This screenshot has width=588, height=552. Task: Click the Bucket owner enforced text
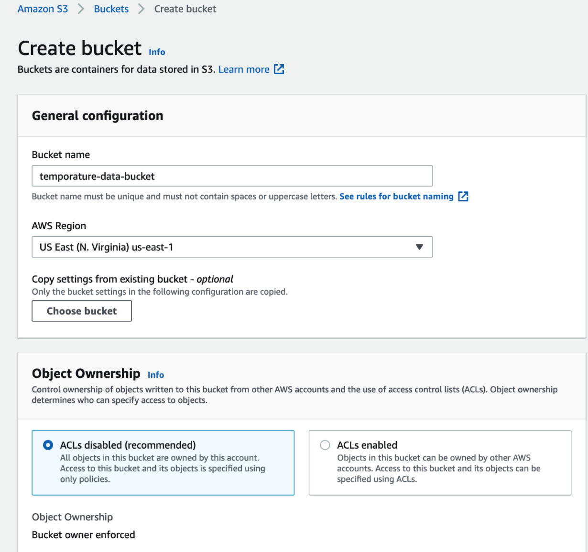tap(84, 535)
